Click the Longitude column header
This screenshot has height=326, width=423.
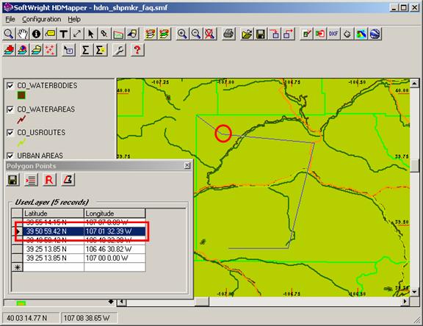click(x=115, y=213)
